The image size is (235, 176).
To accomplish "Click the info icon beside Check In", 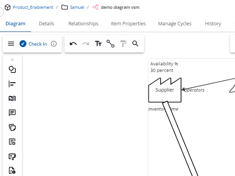I will pos(54,44).
